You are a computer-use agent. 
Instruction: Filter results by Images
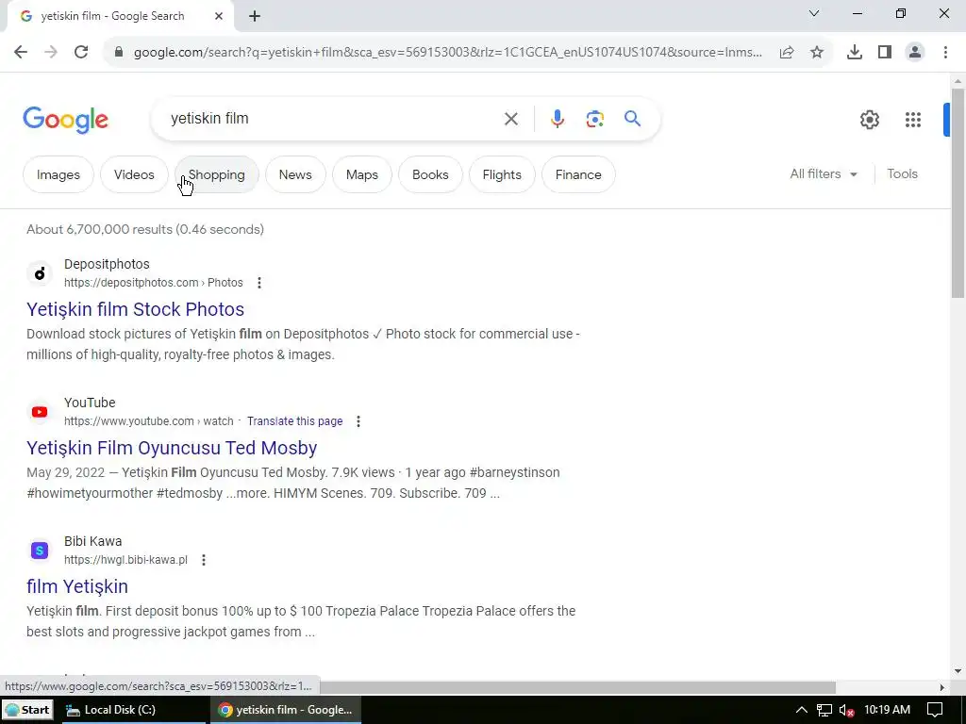click(58, 174)
